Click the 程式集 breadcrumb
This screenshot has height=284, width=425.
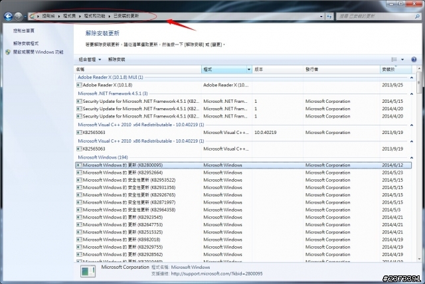(69, 16)
